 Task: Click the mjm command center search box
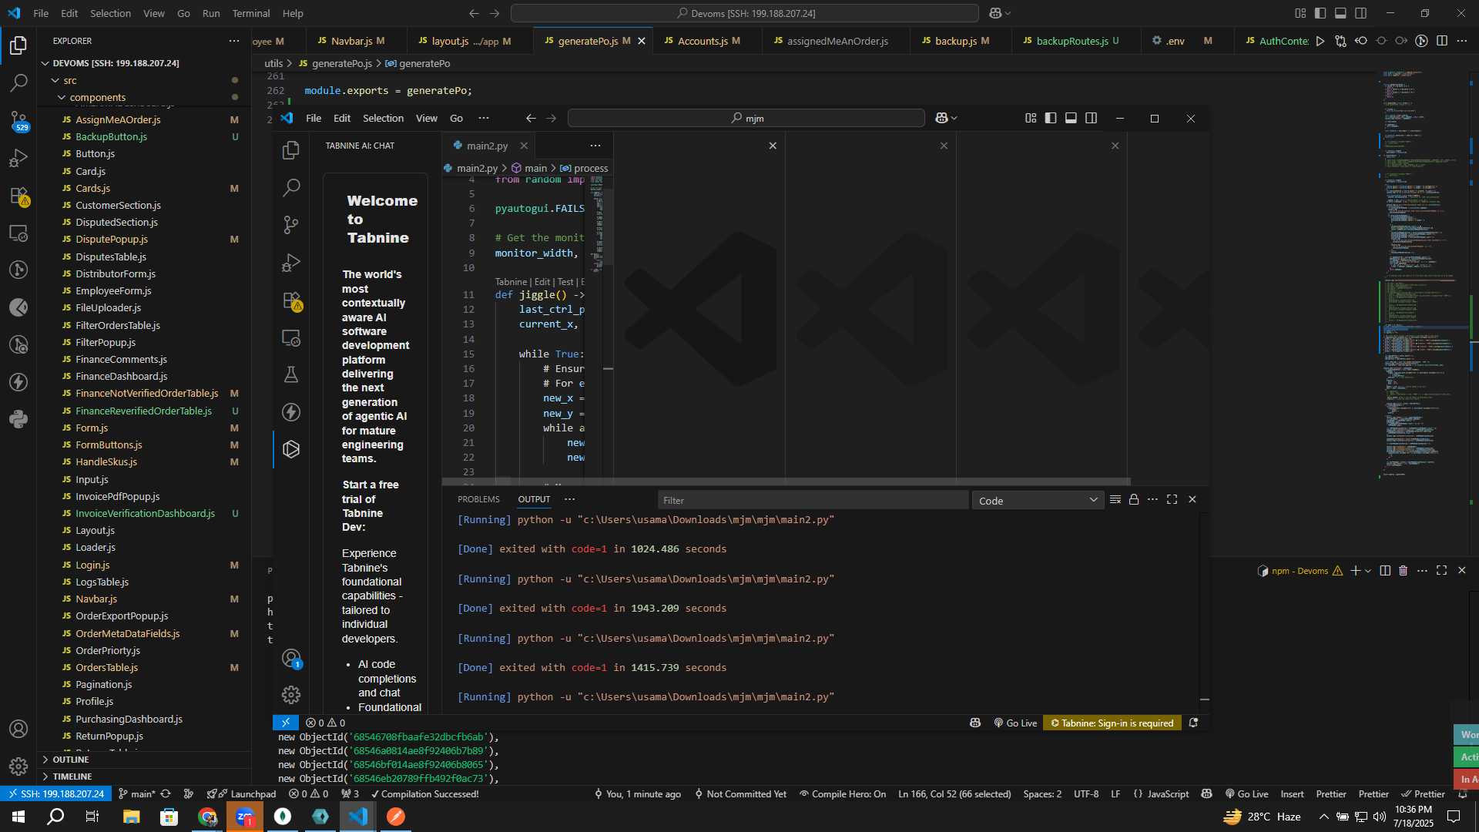[x=746, y=118]
